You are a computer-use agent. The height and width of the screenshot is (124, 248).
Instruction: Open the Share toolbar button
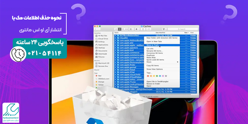click(x=143, y=29)
